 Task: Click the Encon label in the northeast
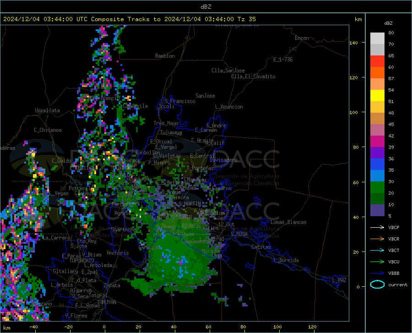tap(302, 38)
